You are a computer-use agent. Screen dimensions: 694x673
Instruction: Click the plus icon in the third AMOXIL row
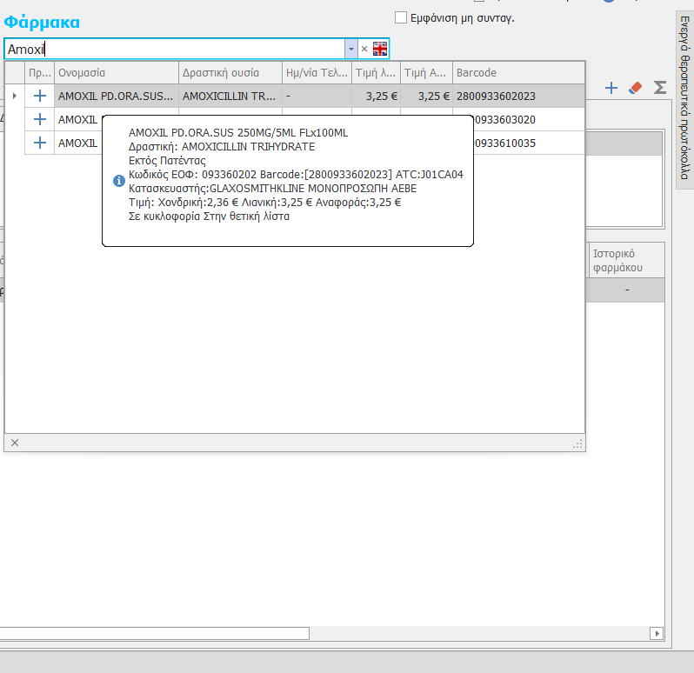coord(39,143)
